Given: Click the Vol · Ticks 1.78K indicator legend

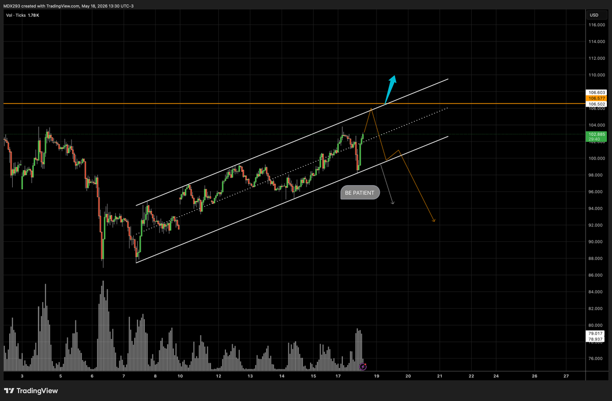Looking at the screenshot, I should coord(22,15).
